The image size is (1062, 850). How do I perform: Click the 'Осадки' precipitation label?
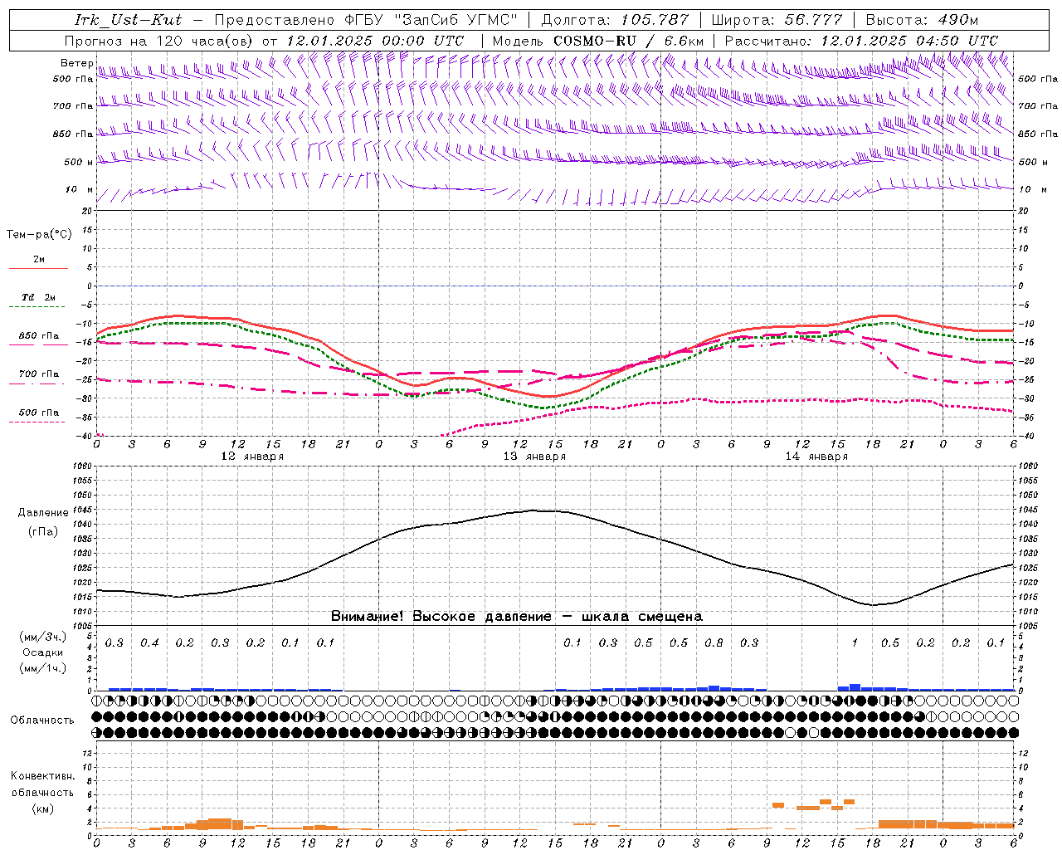tap(43, 652)
